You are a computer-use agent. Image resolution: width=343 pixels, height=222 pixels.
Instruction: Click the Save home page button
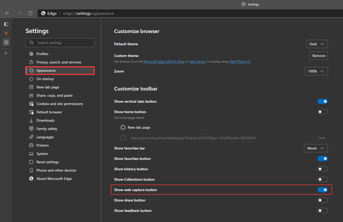coord(321,138)
